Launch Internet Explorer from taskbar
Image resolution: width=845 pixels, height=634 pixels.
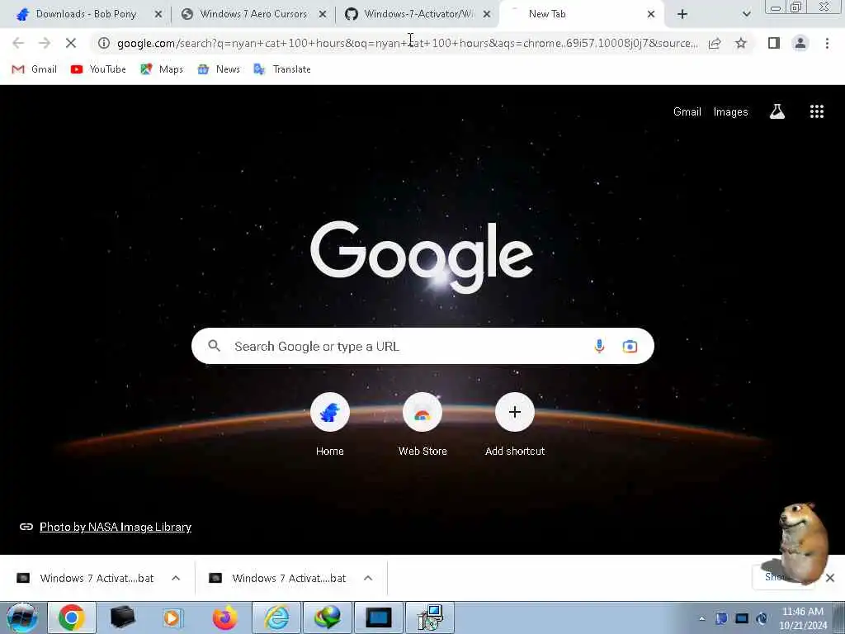[276, 617]
